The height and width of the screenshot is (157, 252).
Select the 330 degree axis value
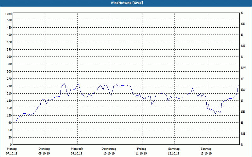pos(9,64)
